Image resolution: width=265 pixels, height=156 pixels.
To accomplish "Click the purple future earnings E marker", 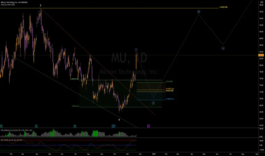I will (148, 126).
